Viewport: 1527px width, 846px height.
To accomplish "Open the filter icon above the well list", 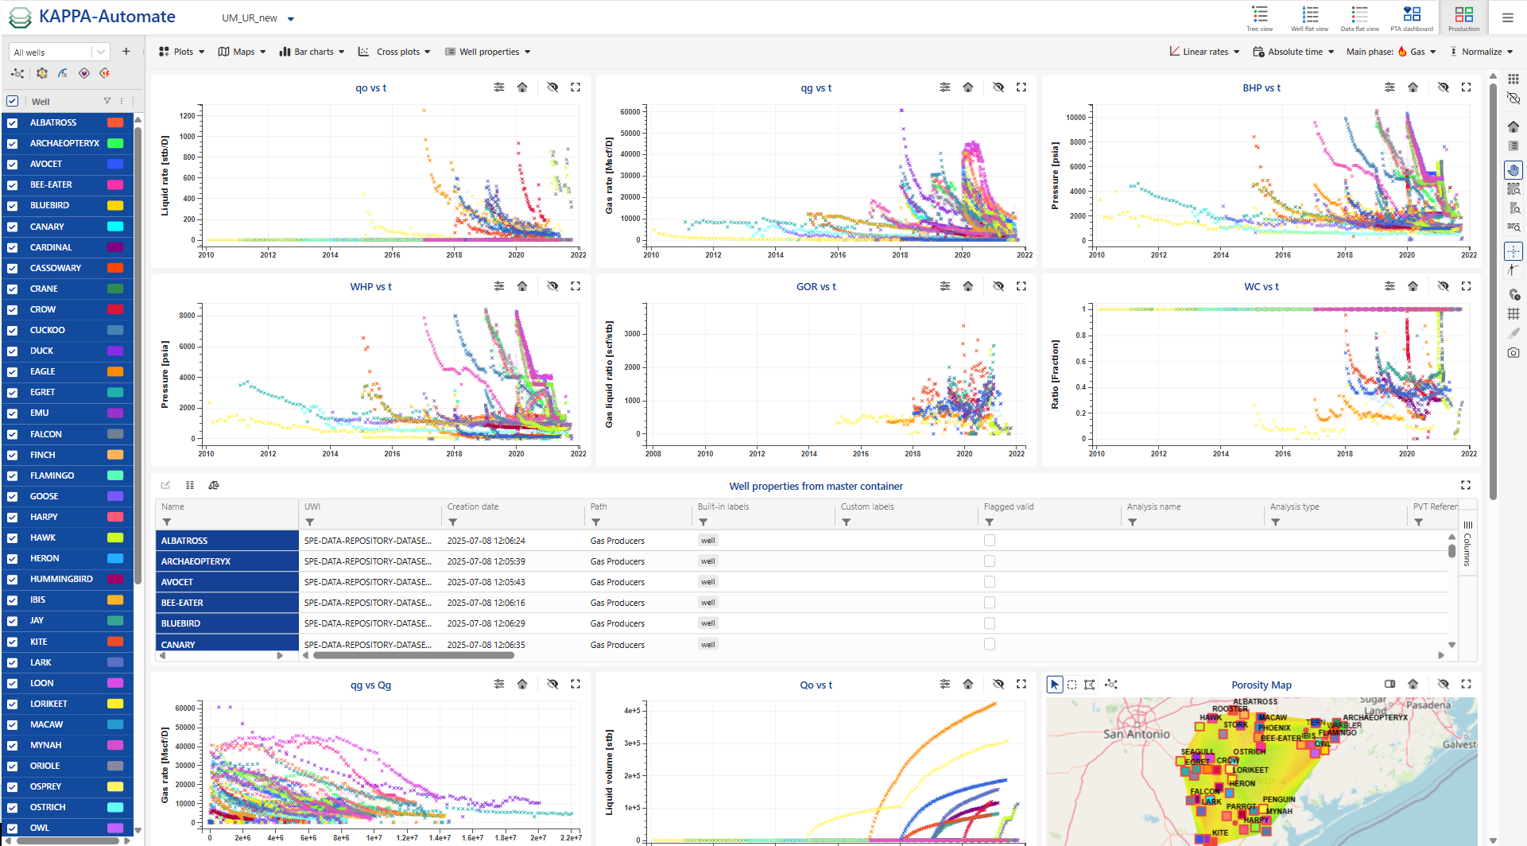I will (x=108, y=101).
